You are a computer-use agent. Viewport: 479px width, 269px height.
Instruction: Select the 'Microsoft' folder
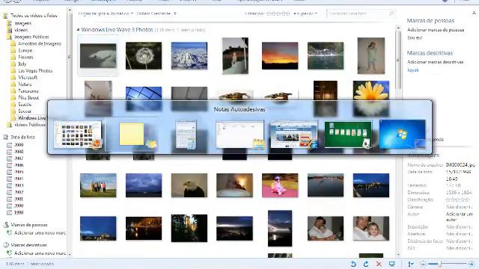click(x=28, y=78)
